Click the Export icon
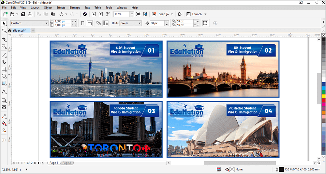The height and width of the screenshot is (174, 326). (101, 14)
